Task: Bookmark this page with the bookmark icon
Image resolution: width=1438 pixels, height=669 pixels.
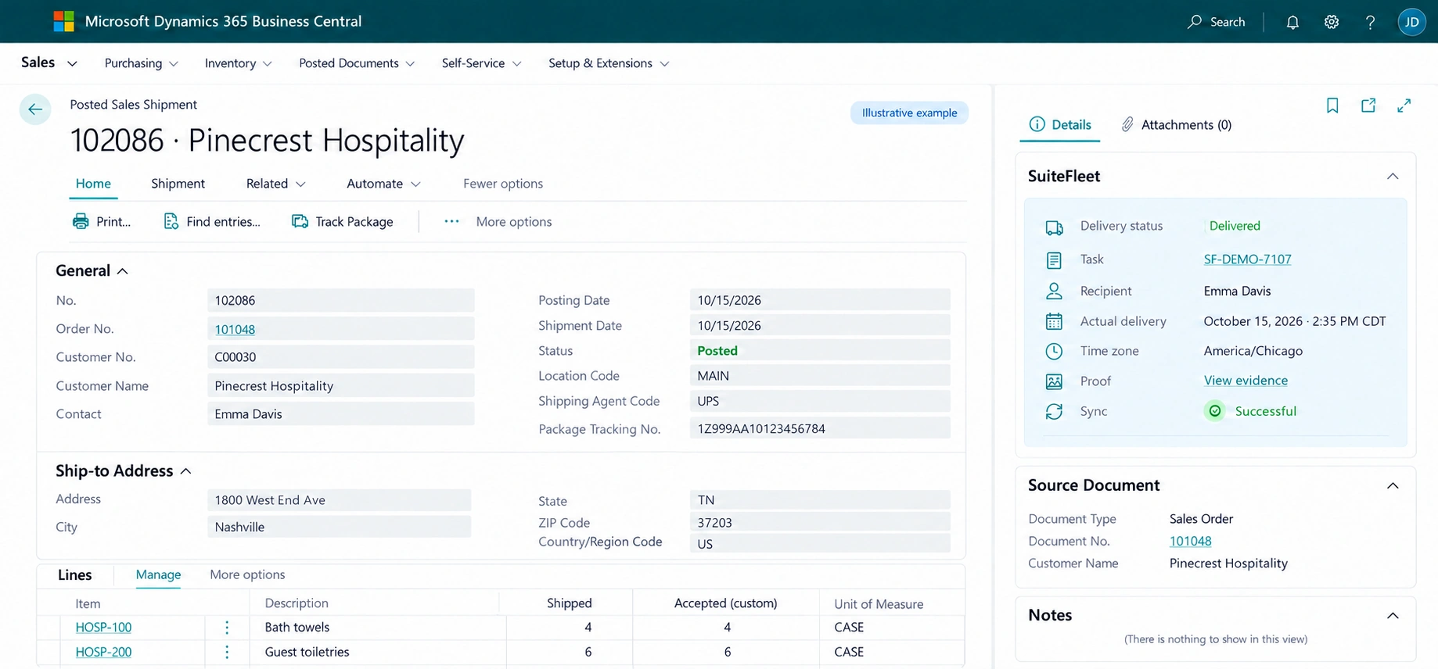Action: click(x=1332, y=106)
